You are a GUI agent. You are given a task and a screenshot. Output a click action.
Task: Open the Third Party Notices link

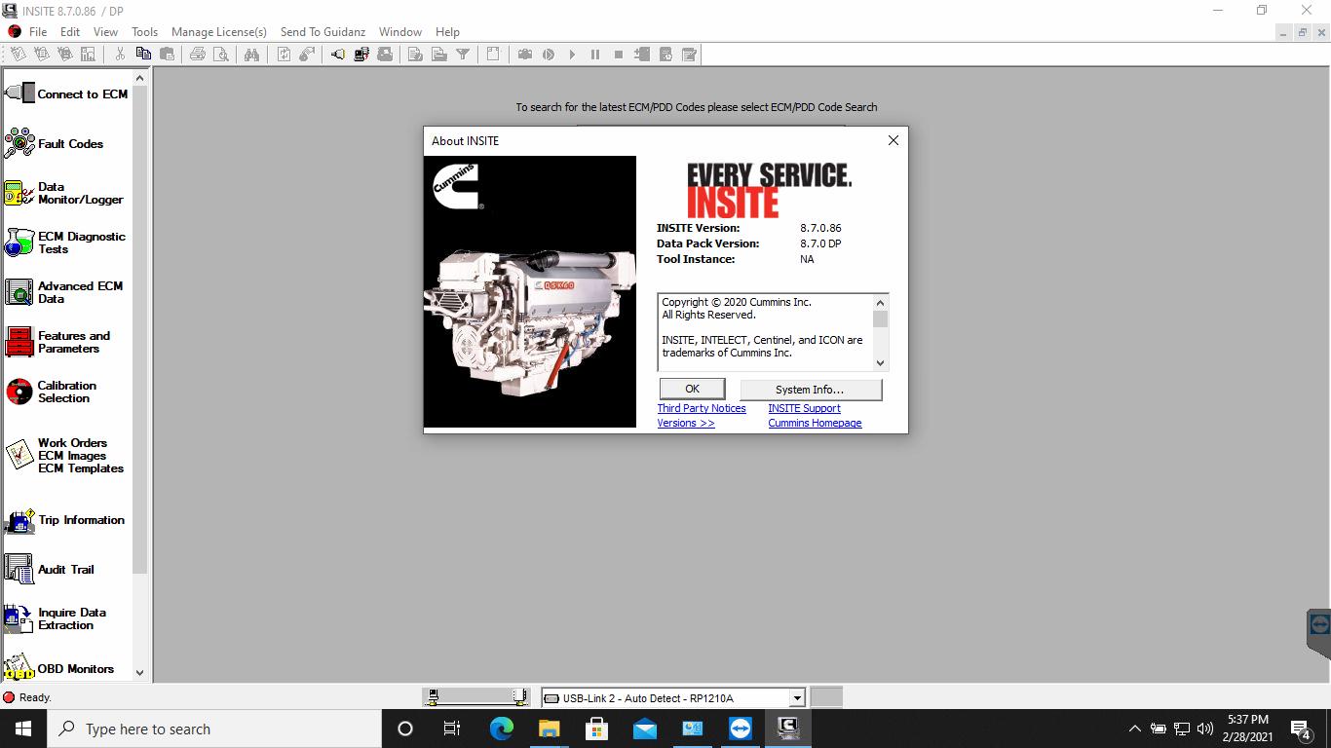pyautogui.click(x=702, y=408)
